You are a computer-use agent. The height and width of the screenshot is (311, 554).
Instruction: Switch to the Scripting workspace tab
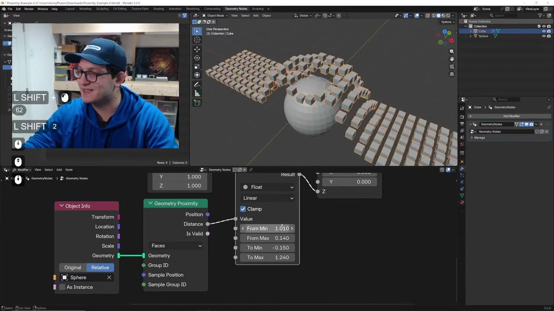[258, 9]
